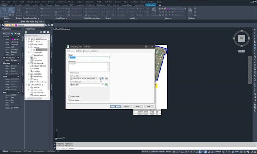This screenshot has height=154, width=257.
Task: Click the Catchments tree icon
Action: [31, 61]
